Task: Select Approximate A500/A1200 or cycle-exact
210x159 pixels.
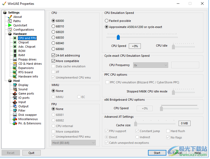Action: point(106,27)
